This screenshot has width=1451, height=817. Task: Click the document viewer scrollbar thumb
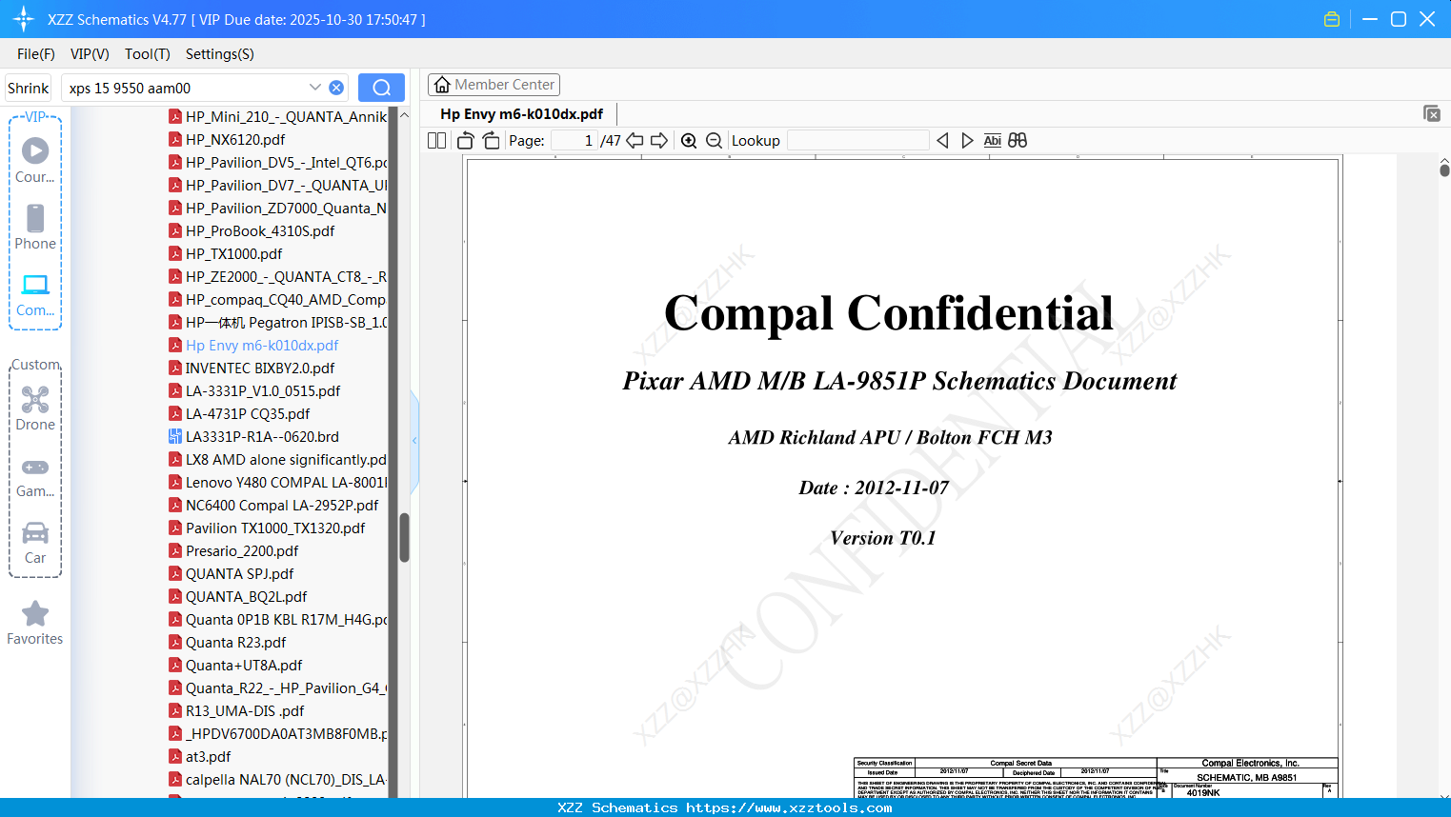point(1444,169)
